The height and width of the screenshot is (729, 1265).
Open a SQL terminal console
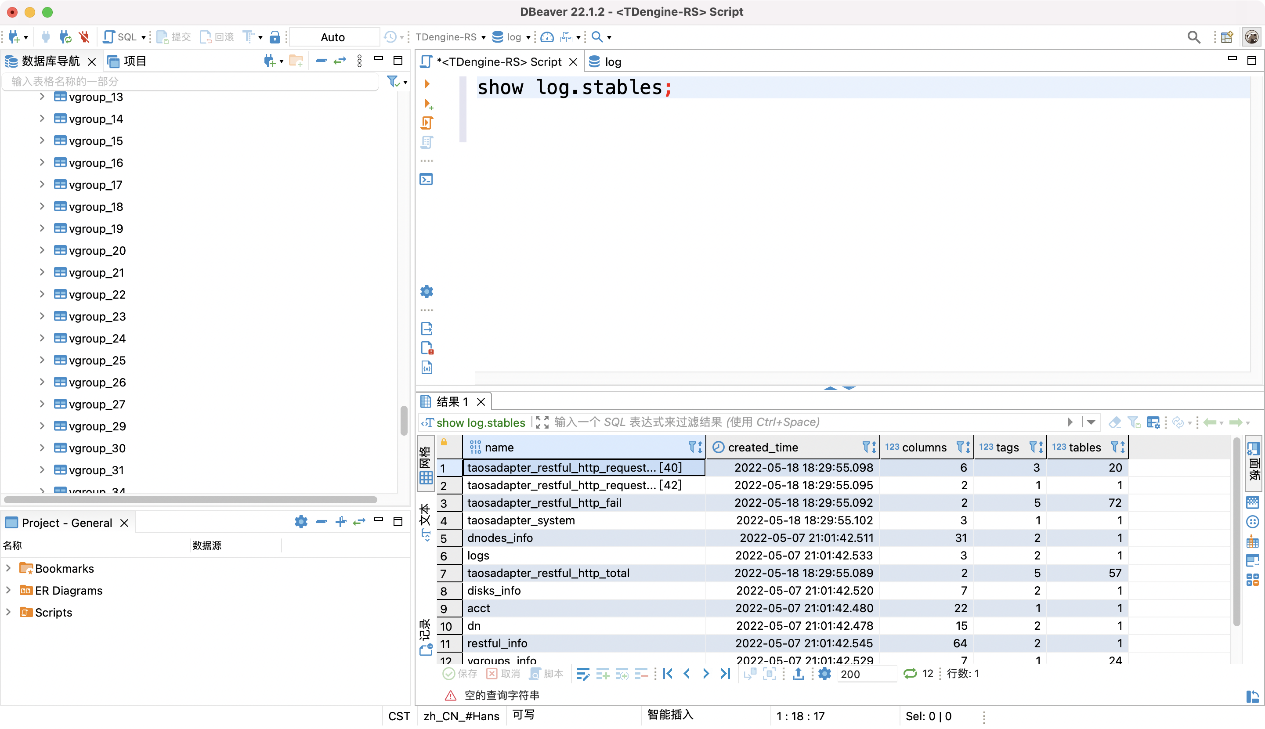(426, 179)
